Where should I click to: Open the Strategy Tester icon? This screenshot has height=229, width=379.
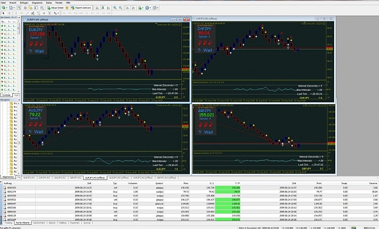click(x=42, y=8)
